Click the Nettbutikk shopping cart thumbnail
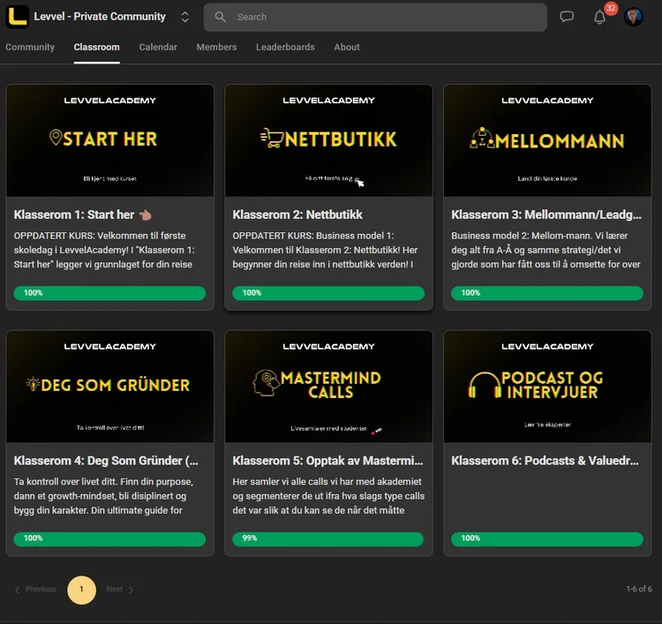The height and width of the screenshot is (624, 662). 328,139
